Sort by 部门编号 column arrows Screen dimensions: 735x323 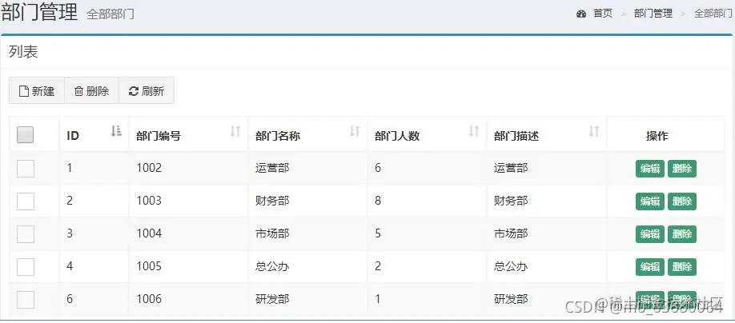235,131
